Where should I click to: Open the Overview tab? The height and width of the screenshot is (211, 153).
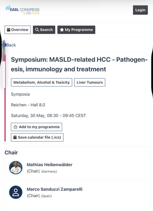tap(18, 30)
